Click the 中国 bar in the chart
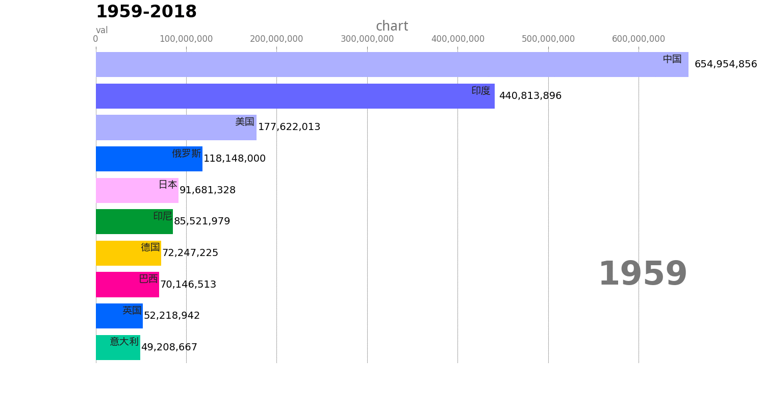Screen dimensions: 765x408 tap(392, 64)
